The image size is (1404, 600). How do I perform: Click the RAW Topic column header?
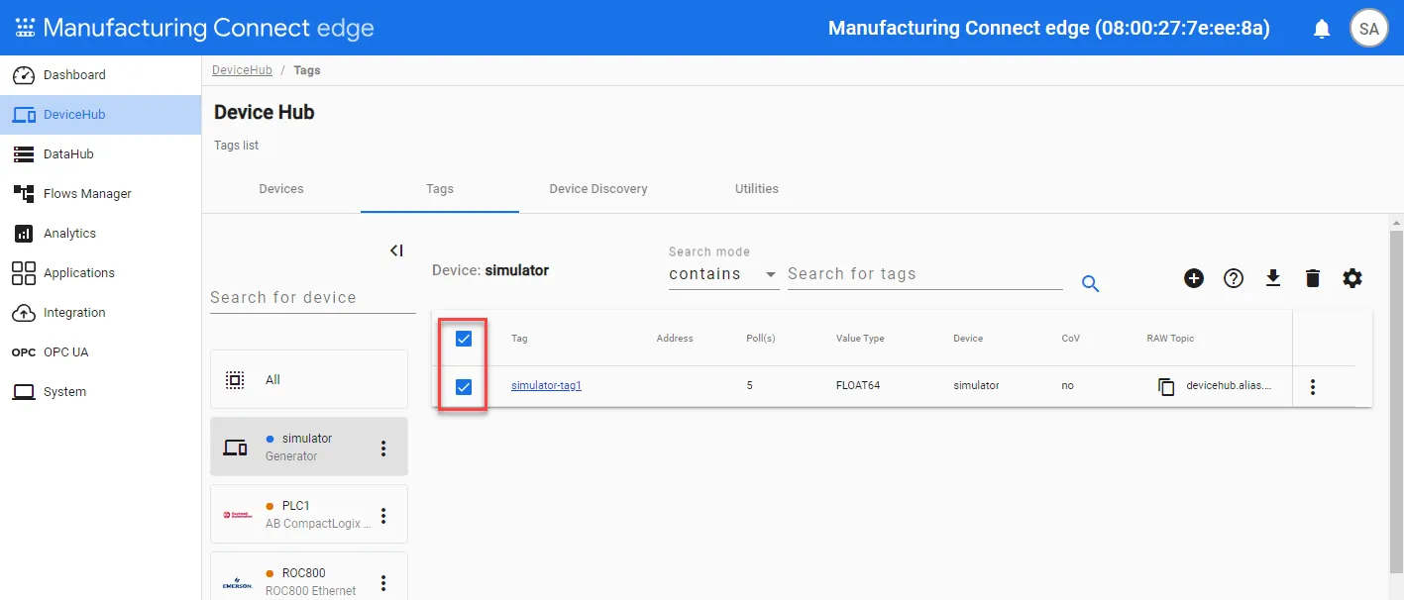pyautogui.click(x=1170, y=339)
